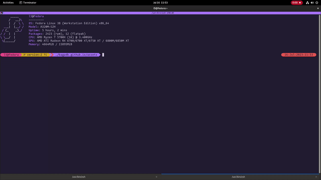Click the l5@fedora neofetch header text
321x180 pixels.
pyautogui.click(x=36, y=16)
